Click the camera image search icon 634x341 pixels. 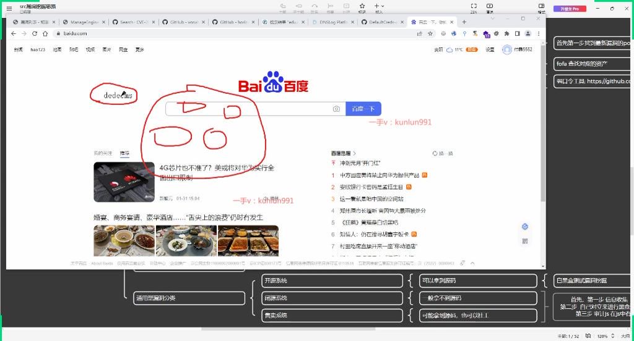click(x=336, y=109)
